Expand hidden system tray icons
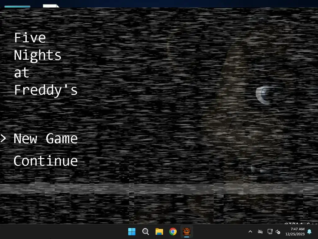The image size is (318, 239). (x=250, y=232)
